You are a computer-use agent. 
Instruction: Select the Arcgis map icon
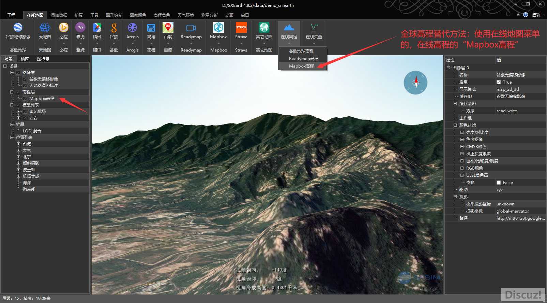132,27
